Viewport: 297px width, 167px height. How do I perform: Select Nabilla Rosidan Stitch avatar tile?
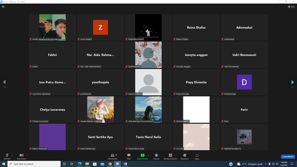tap(244, 137)
